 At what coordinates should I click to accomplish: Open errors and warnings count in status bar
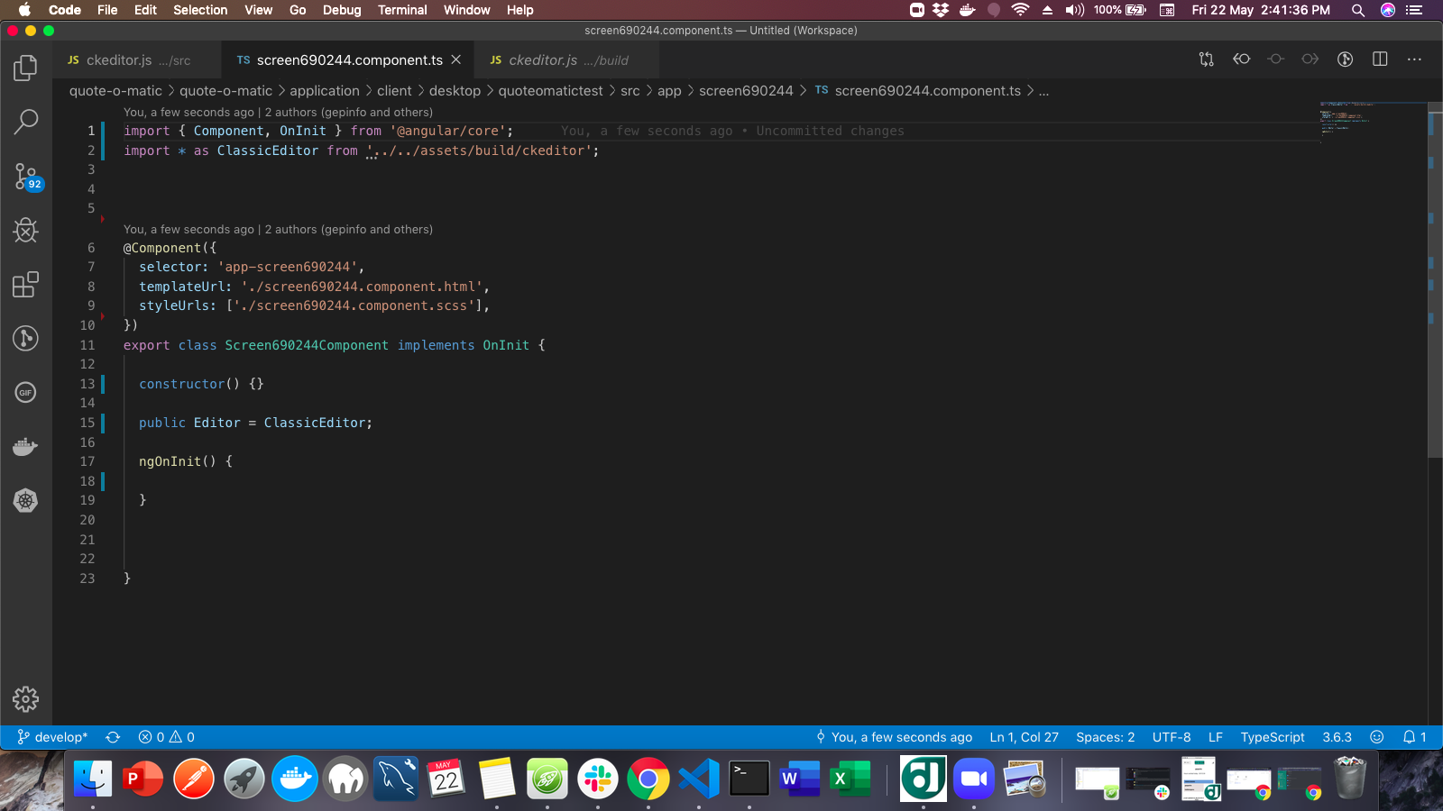(x=167, y=737)
